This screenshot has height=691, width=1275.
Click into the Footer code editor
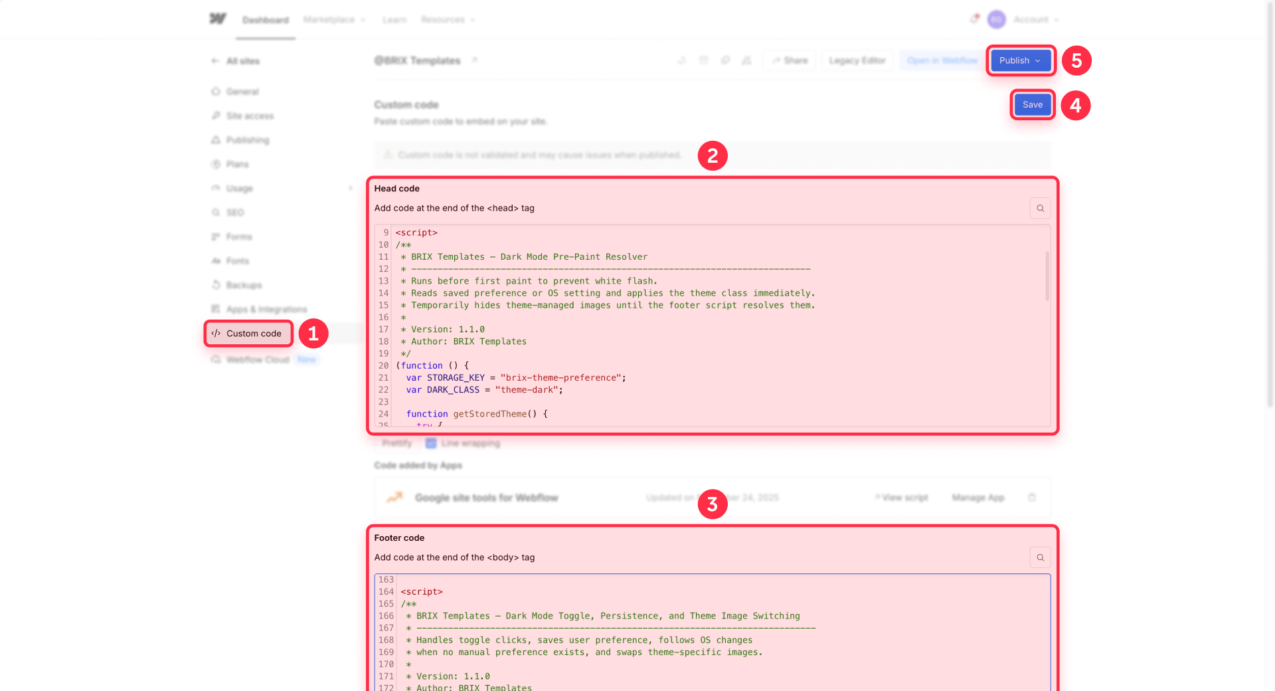(712, 633)
